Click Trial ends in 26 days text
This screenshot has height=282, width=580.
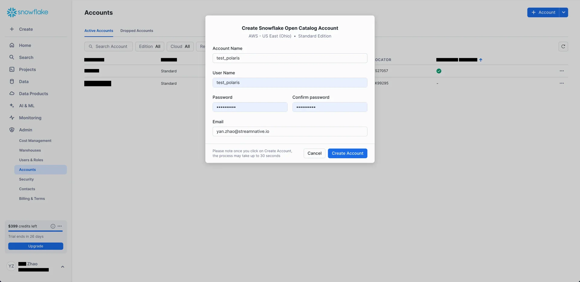tap(26, 236)
